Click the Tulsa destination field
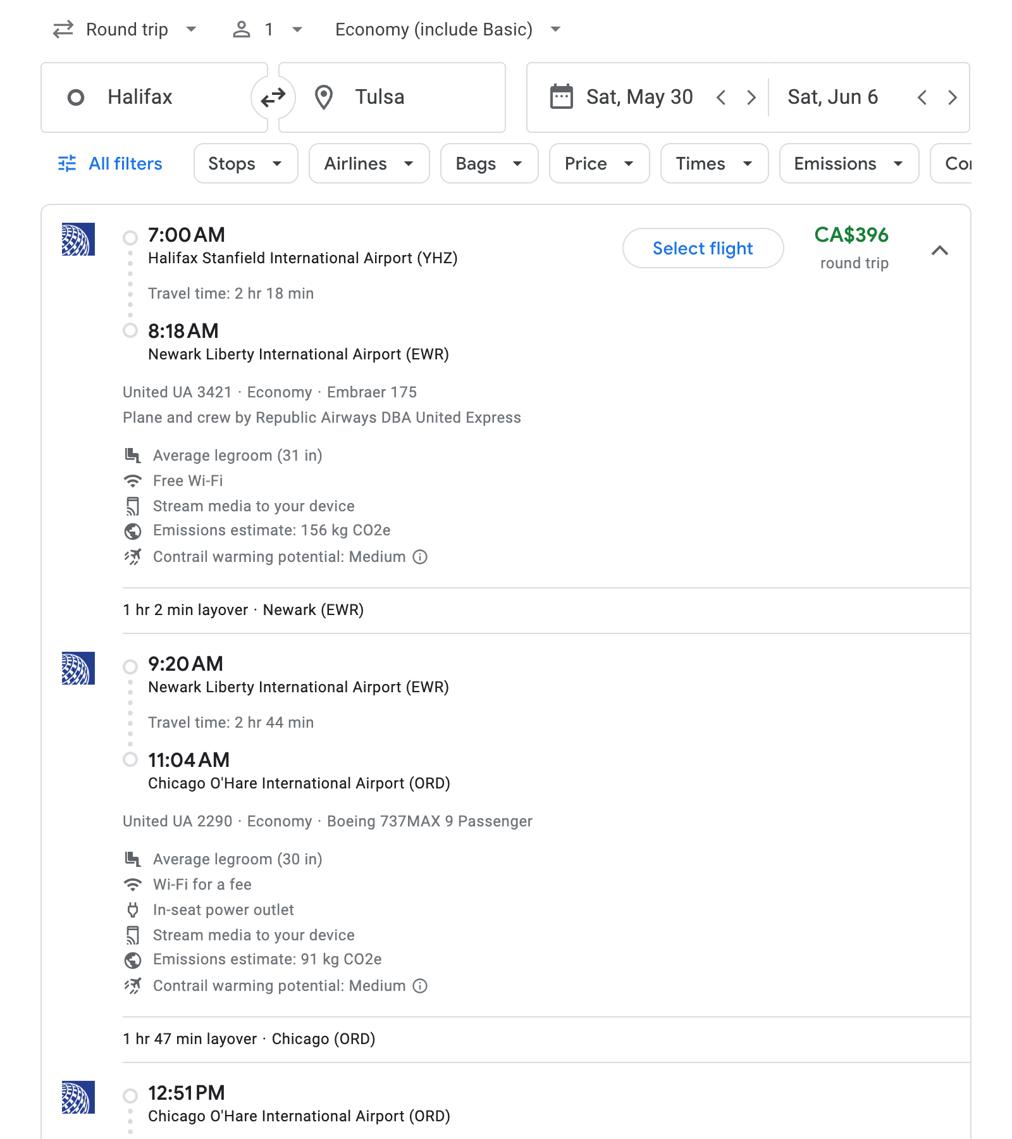 point(392,97)
